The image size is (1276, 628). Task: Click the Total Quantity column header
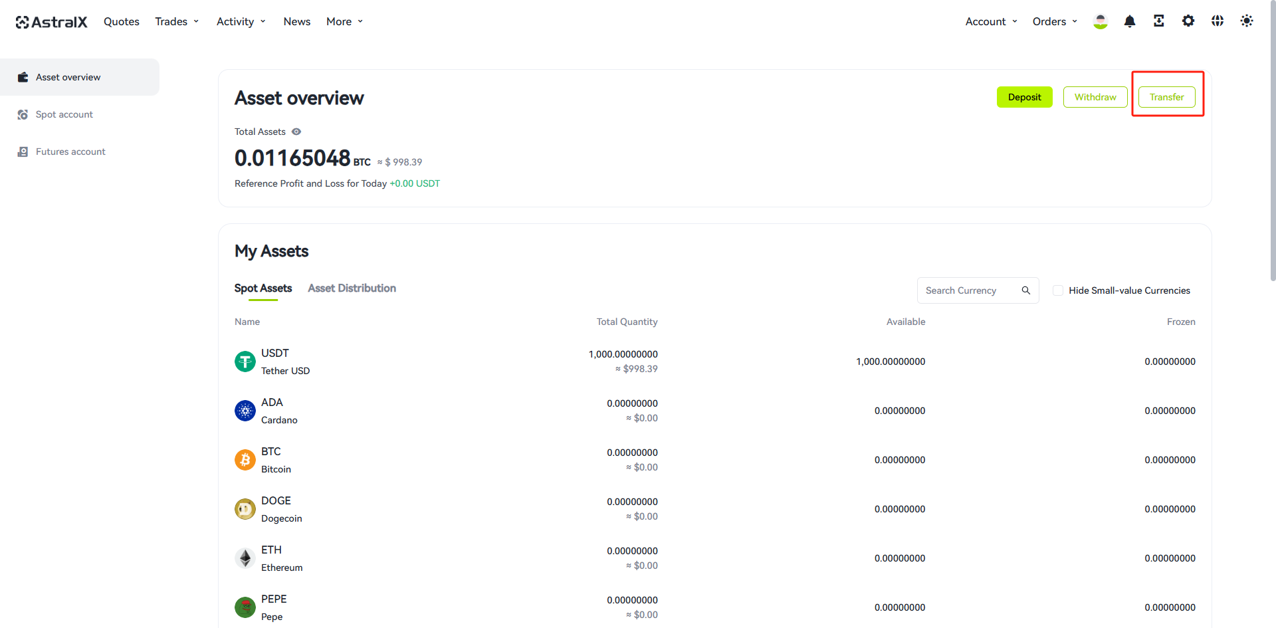(x=627, y=322)
